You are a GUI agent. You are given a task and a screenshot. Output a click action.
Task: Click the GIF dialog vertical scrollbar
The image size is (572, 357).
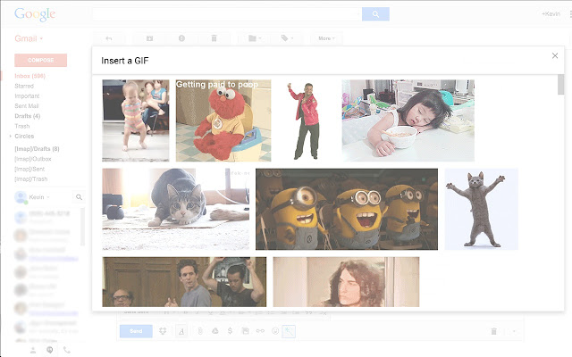[560, 85]
